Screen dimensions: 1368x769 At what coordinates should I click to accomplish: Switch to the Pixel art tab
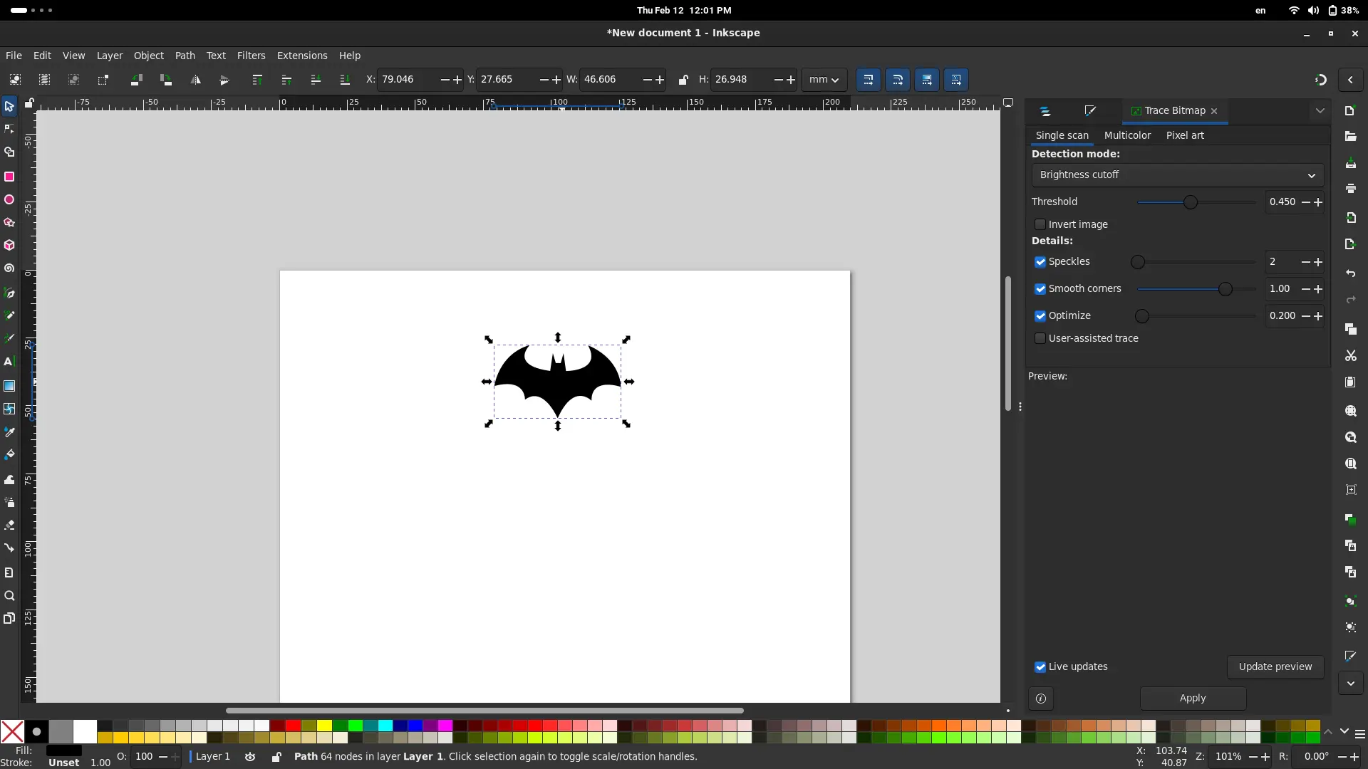tap(1185, 135)
